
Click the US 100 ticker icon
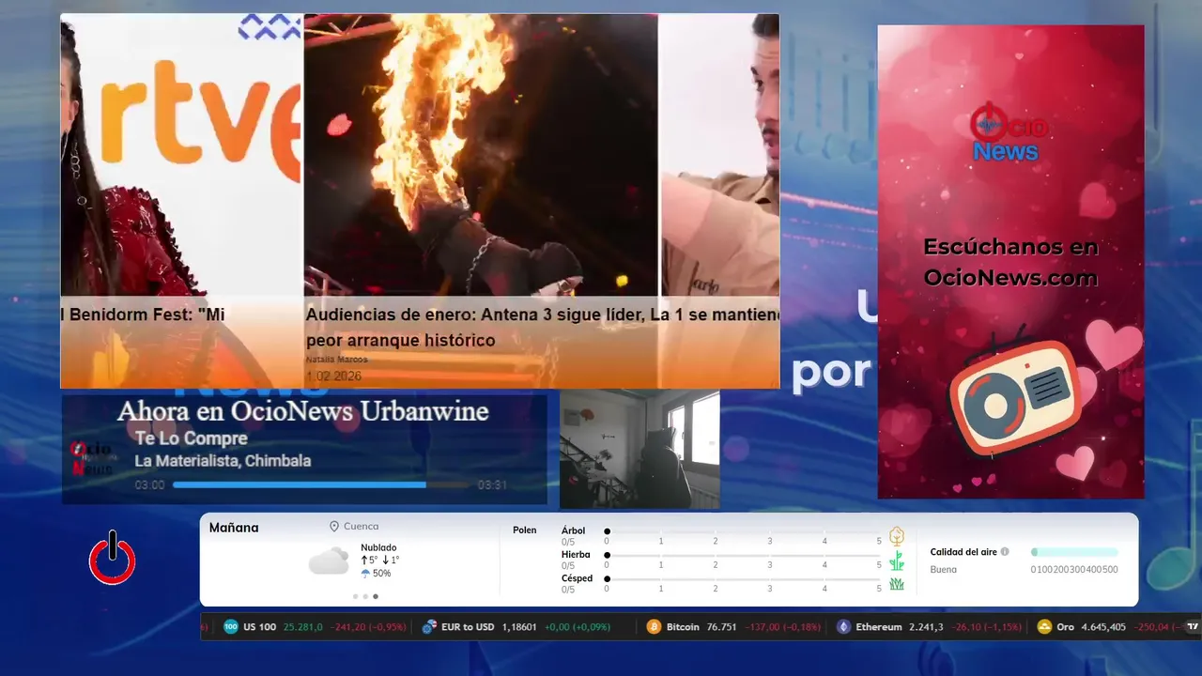(231, 627)
